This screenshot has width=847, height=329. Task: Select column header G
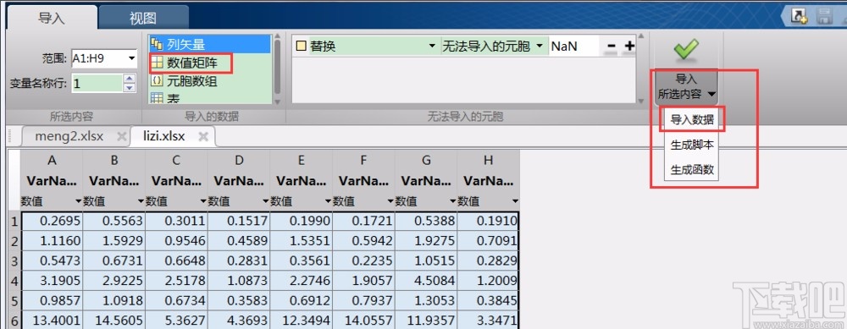[426, 160]
